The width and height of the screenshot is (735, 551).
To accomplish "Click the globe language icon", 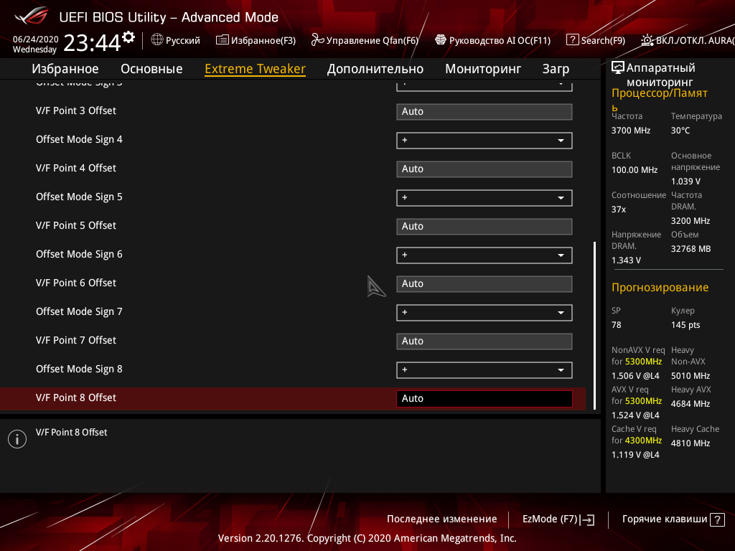I will (x=157, y=40).
